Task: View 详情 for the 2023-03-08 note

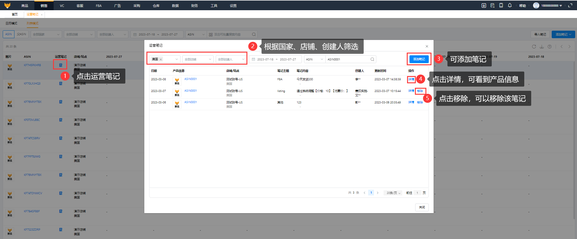Action: (x=411, y=79)
